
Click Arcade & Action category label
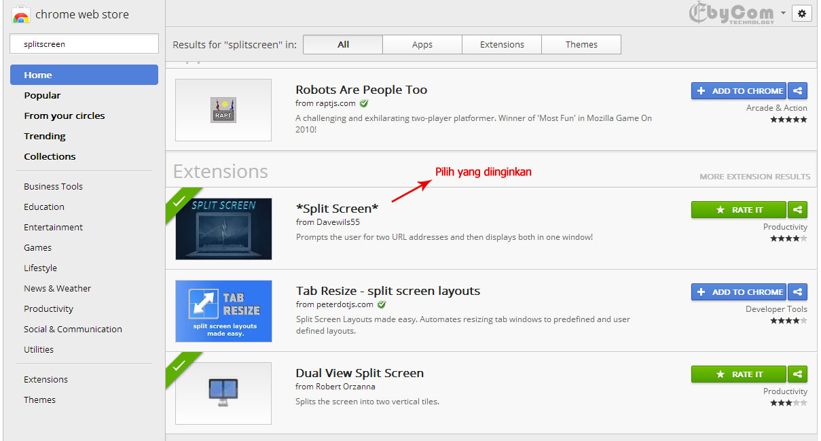[x=776, y=108]
